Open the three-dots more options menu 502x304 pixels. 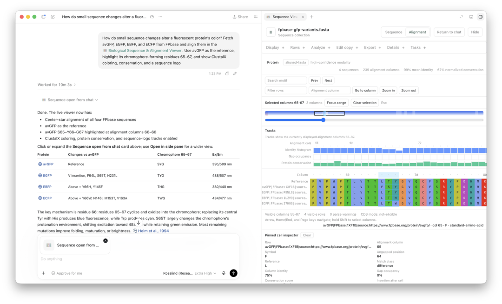[x=160, y=17]
